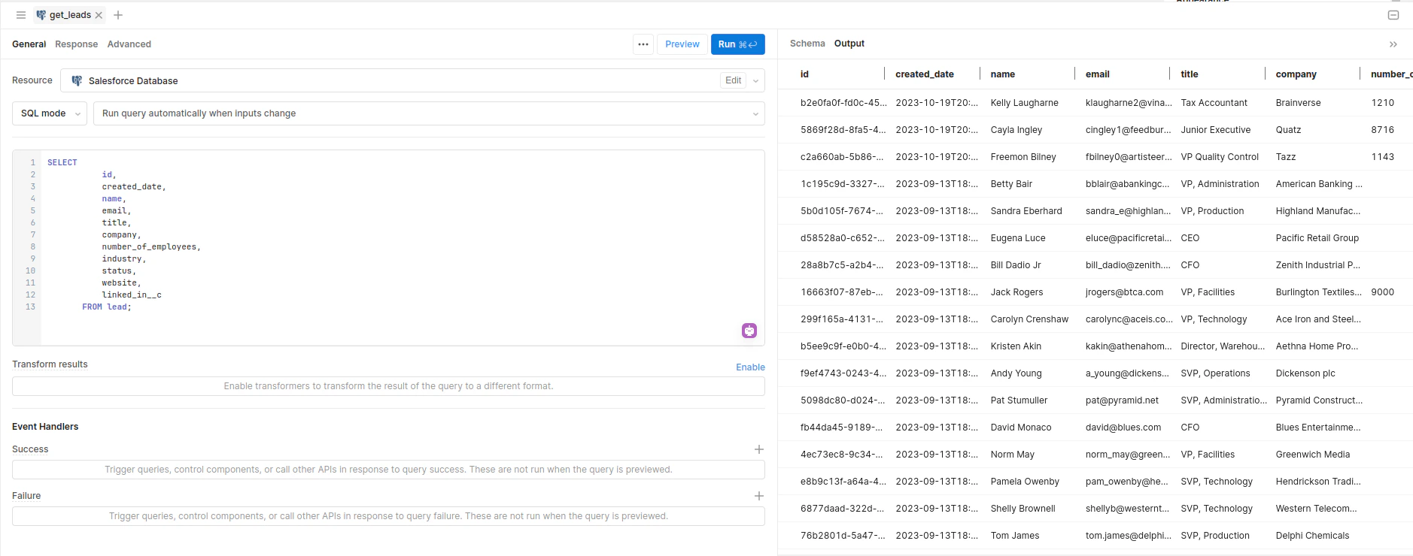Switch to the Advanced tab
The width and height of the screenshot is (1413, 556).
pyautogui.click(x=129, y=44)
